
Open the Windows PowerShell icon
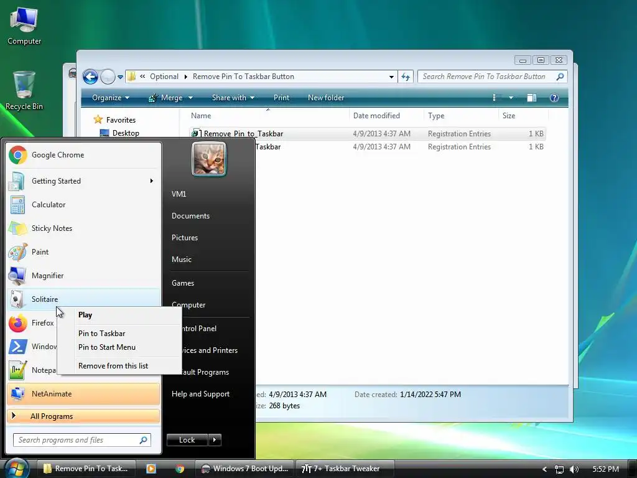click(18, 347)
